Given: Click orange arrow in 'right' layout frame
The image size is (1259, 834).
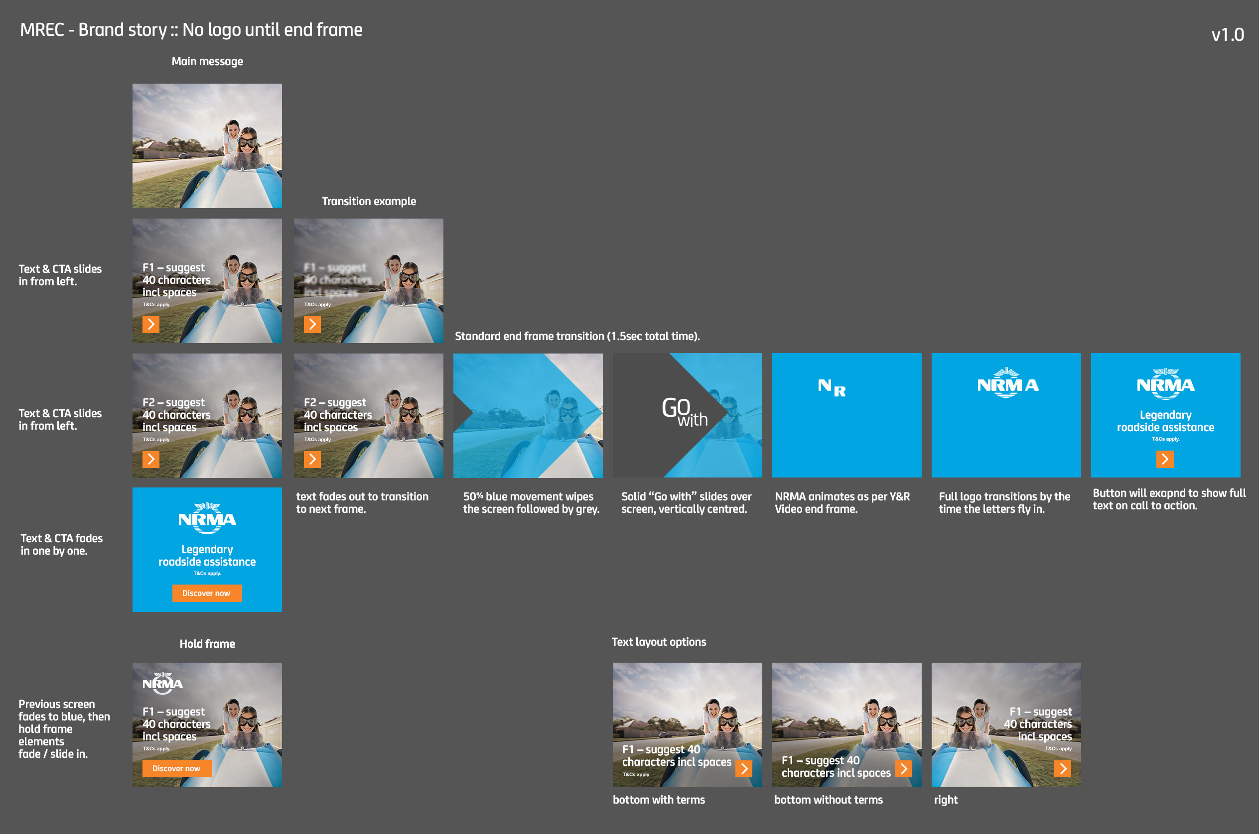Looking at the screenshot, I should (x=1063, y=769).
